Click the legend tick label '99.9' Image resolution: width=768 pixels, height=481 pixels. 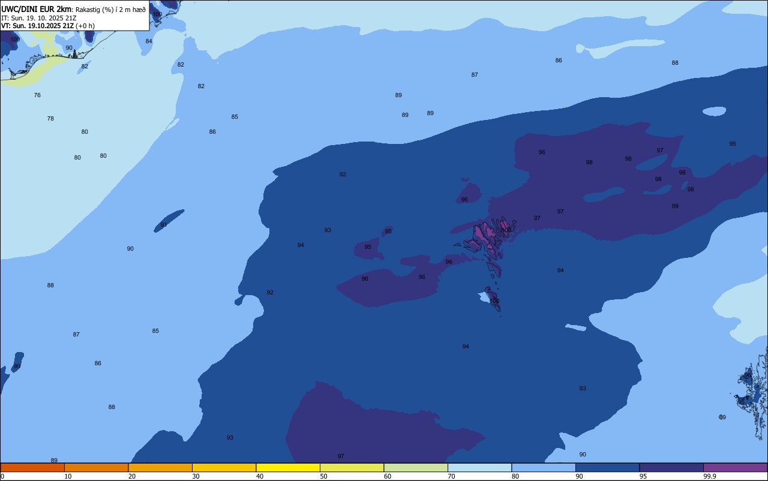point(710,476)
